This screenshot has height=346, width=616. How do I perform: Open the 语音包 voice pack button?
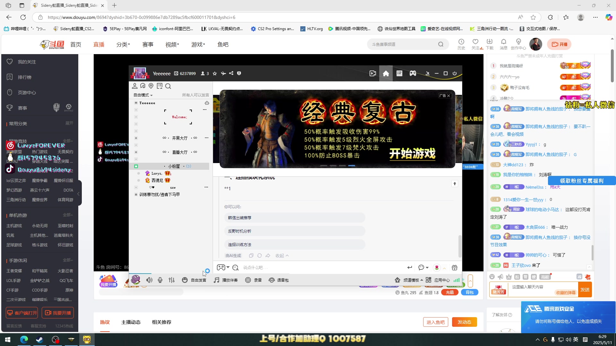coord(279,280)
